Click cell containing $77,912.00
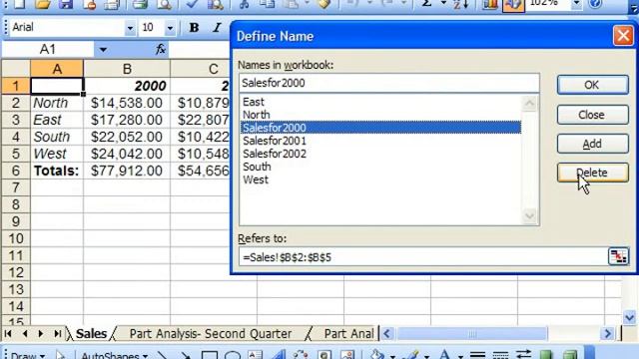The height and width of the screenshot is (359, 639). [x=127, y=171]
